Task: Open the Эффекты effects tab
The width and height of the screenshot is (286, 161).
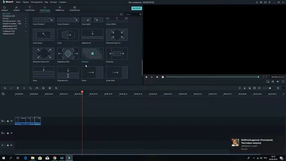Action: 60,8
